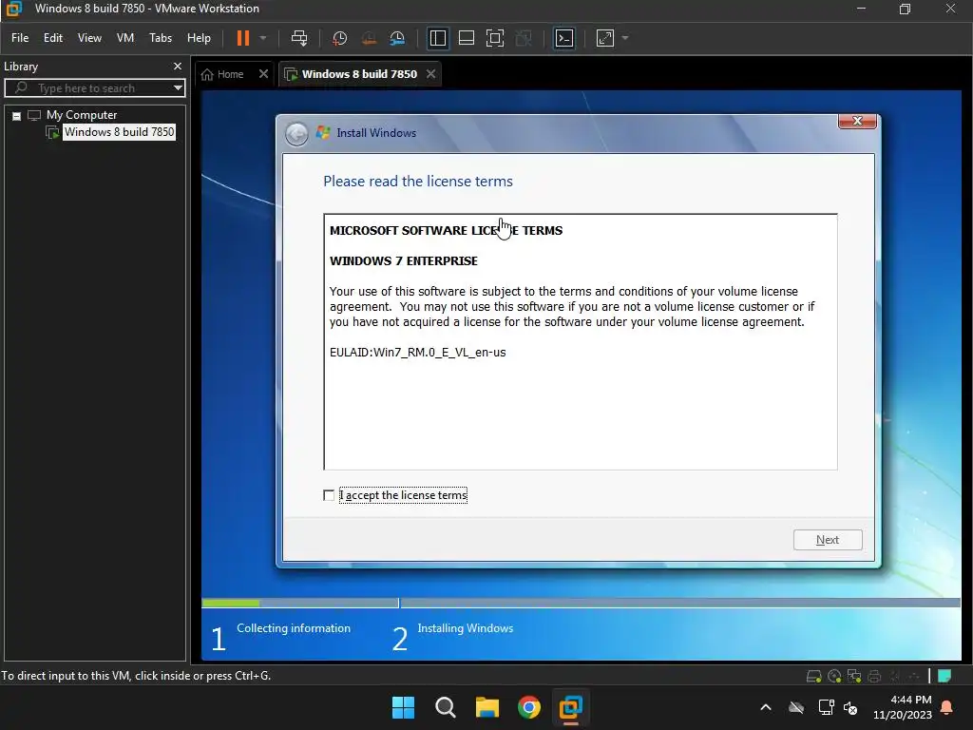Click the network adapter status icon
The image size is (973, 730).
[x=854, y=676]
